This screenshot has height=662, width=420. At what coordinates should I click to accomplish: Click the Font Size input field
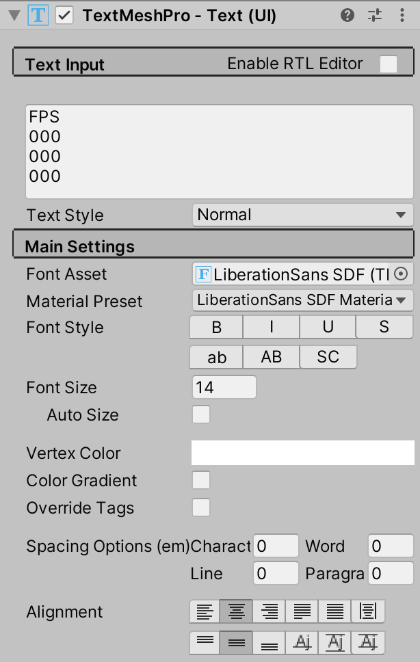tap(224, 388)
